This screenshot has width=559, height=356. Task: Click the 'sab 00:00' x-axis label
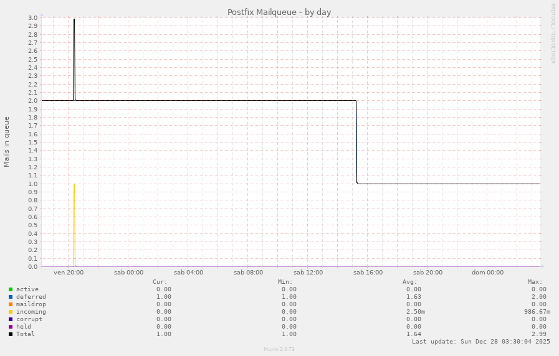(129, 273)
